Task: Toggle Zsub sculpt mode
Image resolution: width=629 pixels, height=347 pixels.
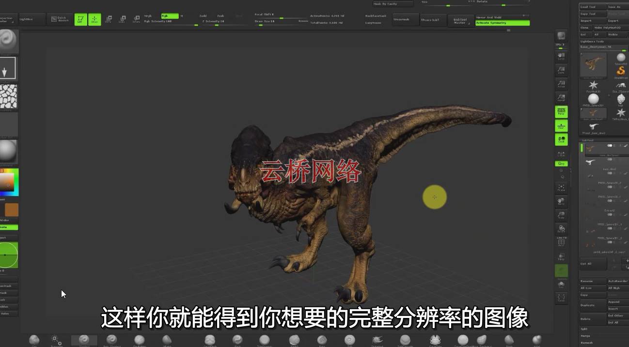Action: tap(221, 16)
